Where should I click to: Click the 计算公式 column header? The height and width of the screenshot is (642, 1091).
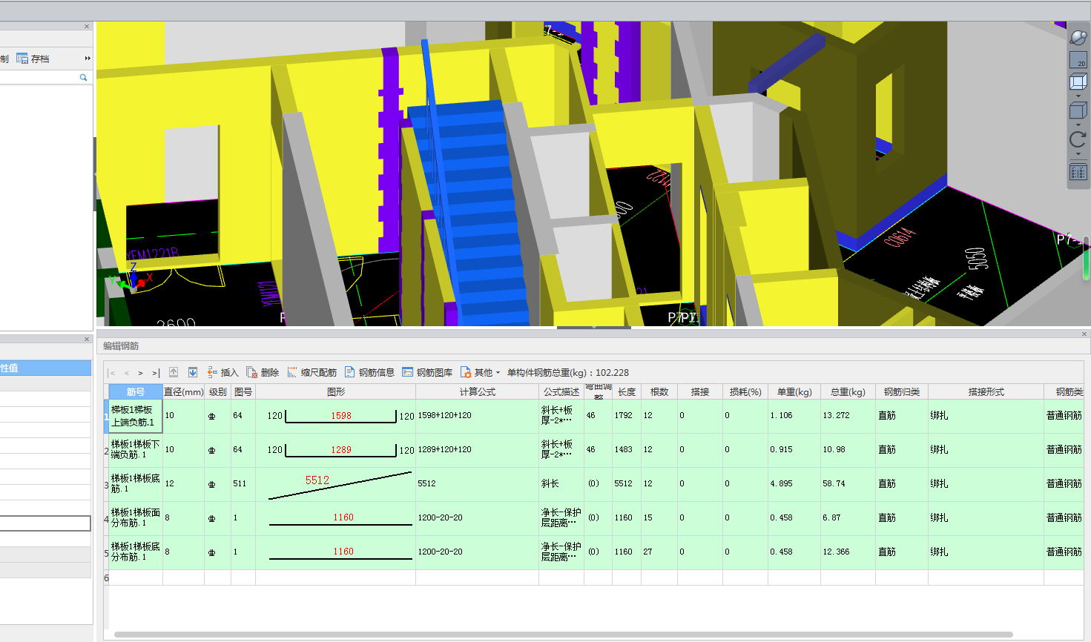tap(478, 392)
